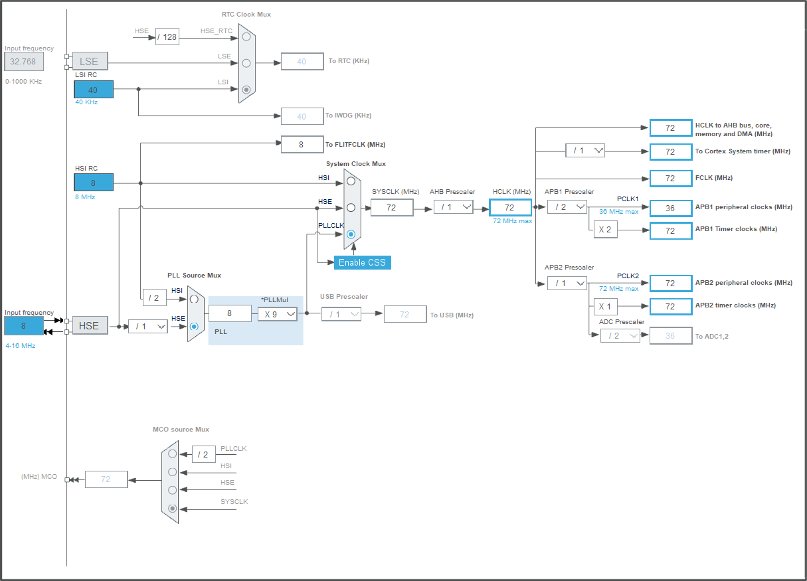Click the To Cortex System timer value box
Viewport: 807px width, 581px height.
tap(671, 151)
